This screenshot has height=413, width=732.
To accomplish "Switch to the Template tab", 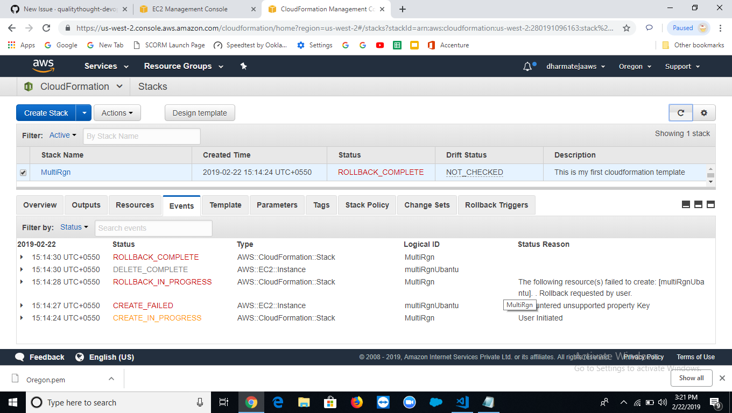I will tap(225, 205).
